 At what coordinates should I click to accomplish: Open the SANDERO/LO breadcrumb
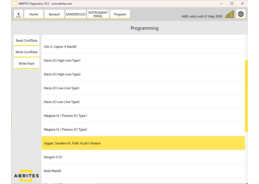point(75,14)
